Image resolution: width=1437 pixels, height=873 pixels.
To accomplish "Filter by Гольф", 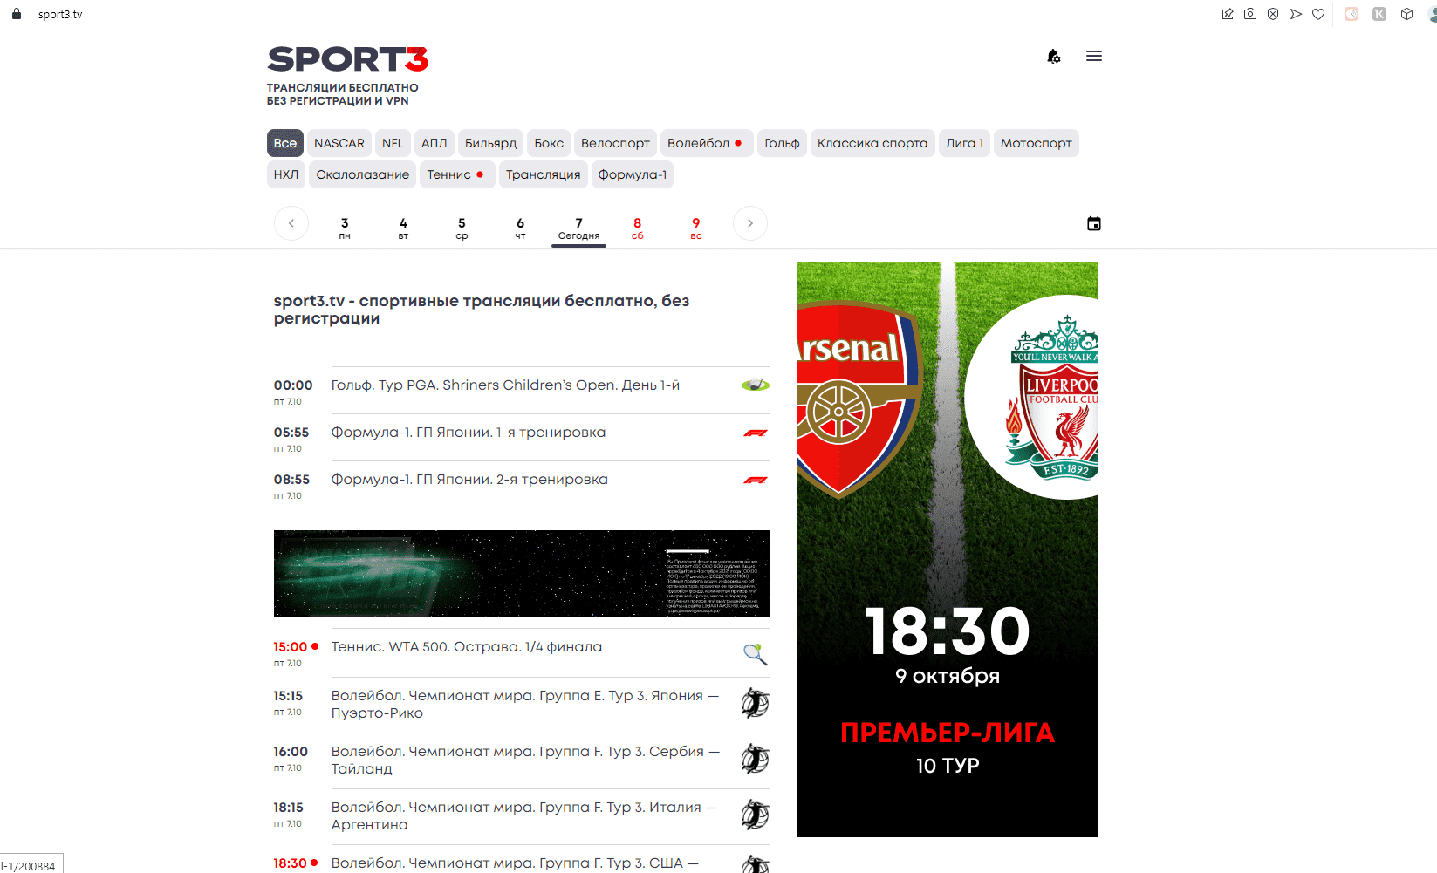I will click(x=782, y=143).
